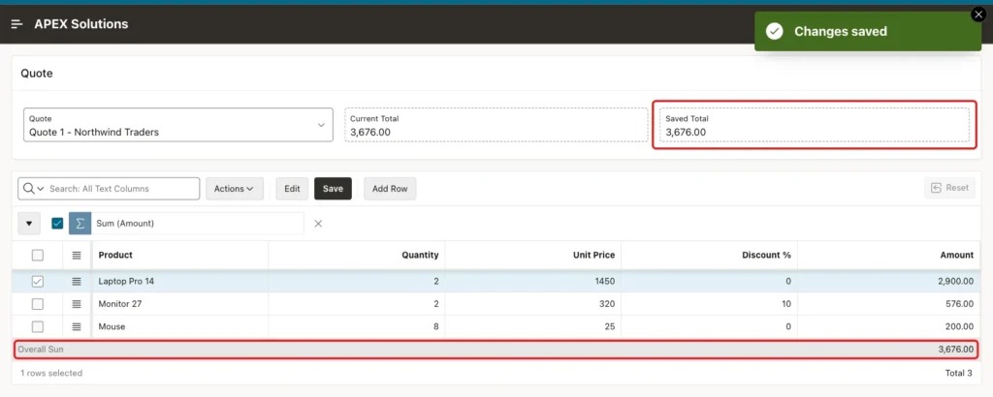Click the Current Total field
This screenshot has height=397, width=993.
(x=496, y=125)
